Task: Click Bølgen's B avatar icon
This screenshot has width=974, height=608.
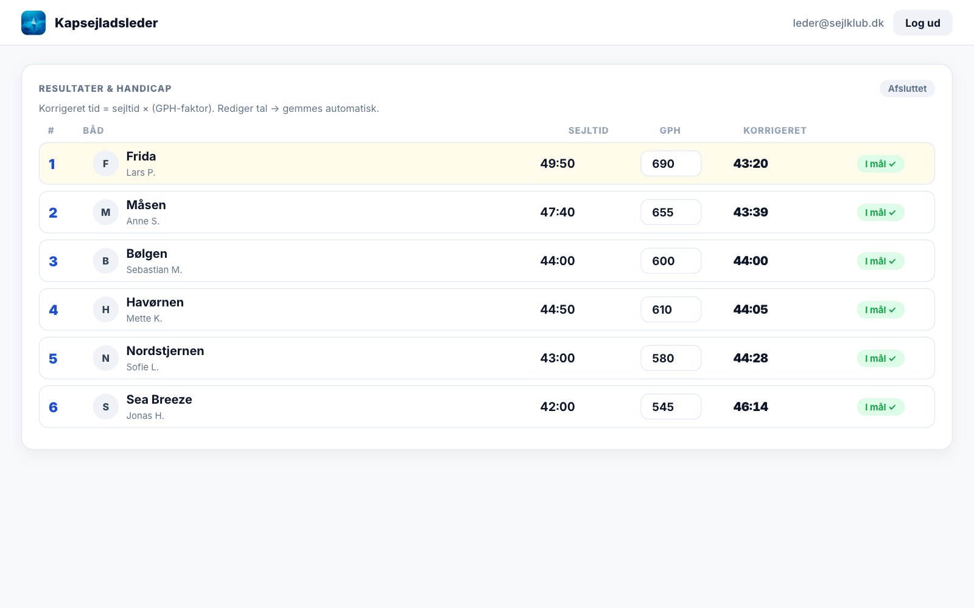Action: pos(105,261)
